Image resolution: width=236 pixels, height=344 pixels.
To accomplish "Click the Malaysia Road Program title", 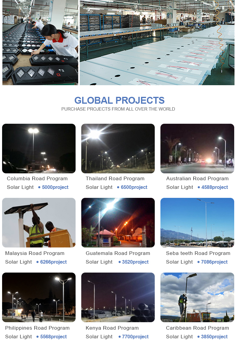I will pos(35,253).
